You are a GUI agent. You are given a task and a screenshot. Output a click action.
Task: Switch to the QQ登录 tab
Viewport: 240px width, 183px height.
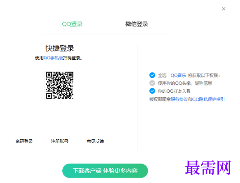[x=72, y=24]
